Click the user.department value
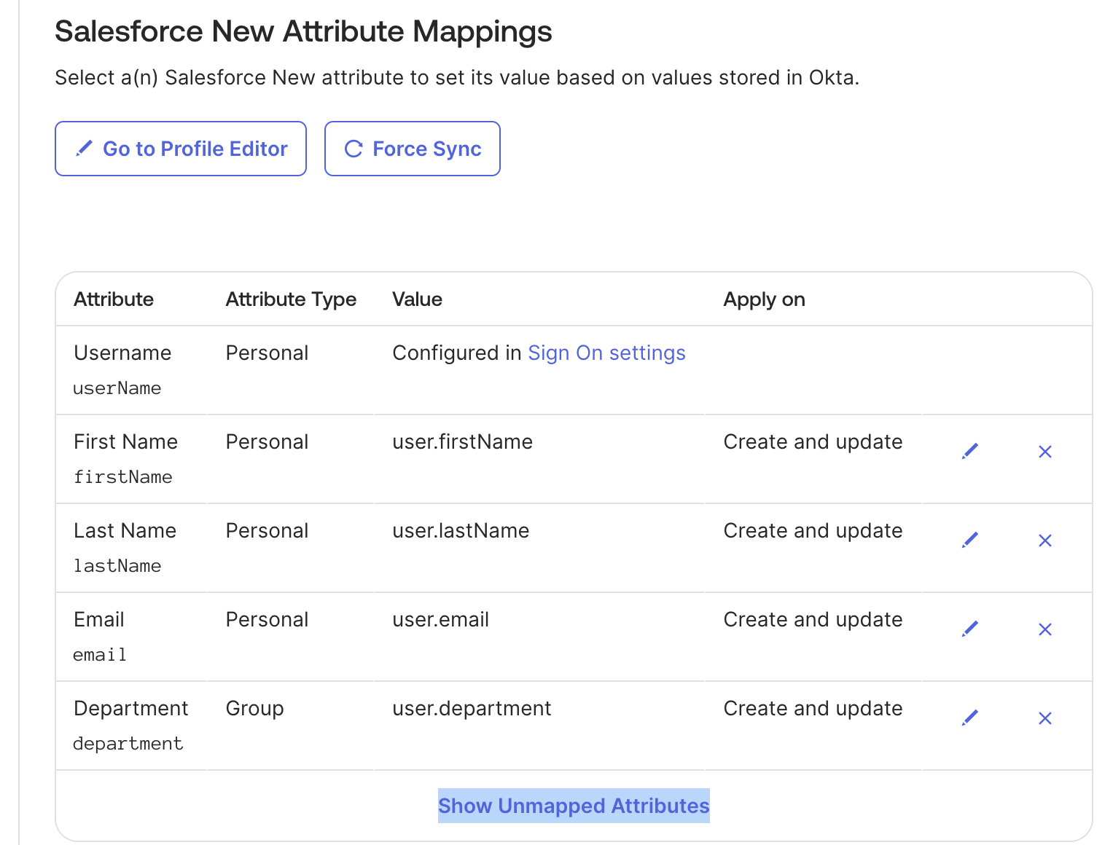The width and height of the screenshot is (1105, 845). pos(472,709)
